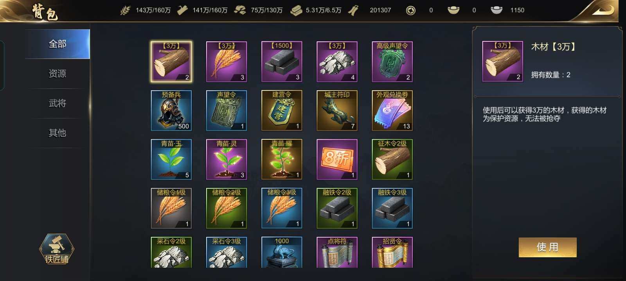
Task: Open the 铁匠铺 blacksmith icon
Action: [57, 249]
